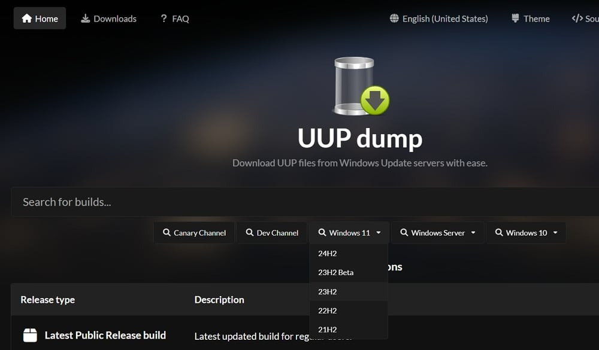This screenshot has width=599, height=350.
Task: Focus the Search for builds field
Action: (x=305, y=202)
